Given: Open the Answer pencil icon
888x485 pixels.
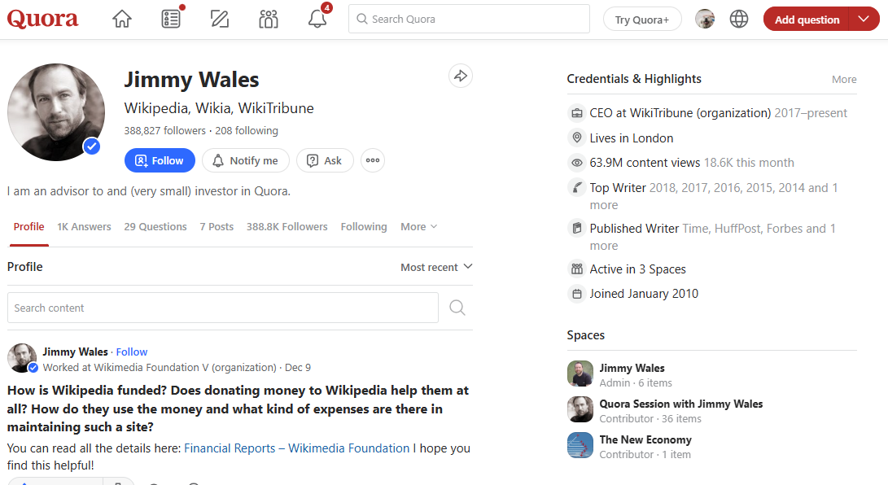Looking at the screenshot, I should 219,20.
